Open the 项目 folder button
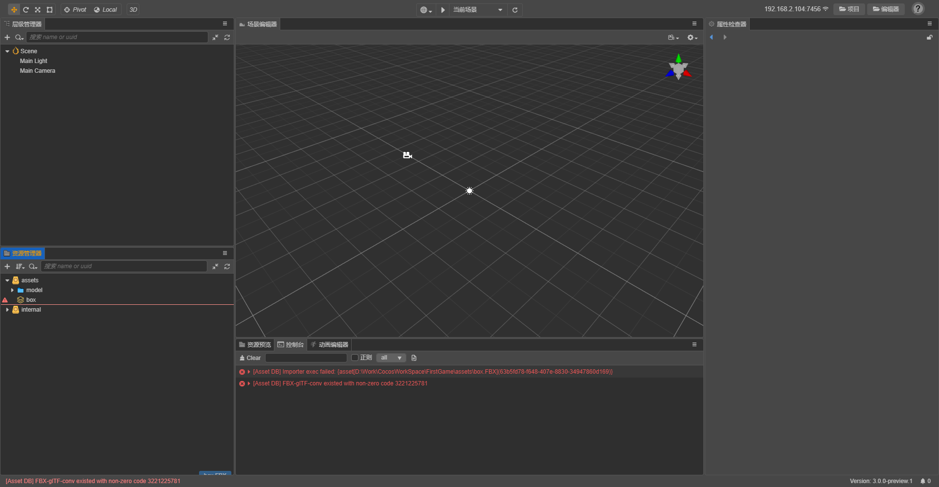This screenshot has width=939, height=487. 849,9
